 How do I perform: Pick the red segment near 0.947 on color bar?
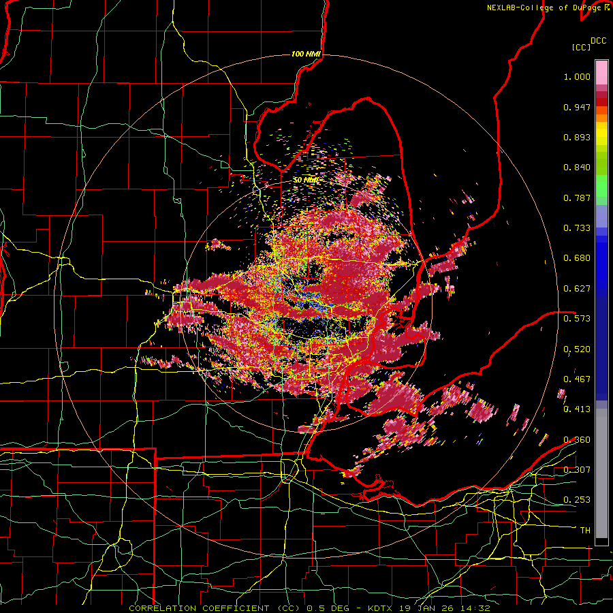click(601, 102)
